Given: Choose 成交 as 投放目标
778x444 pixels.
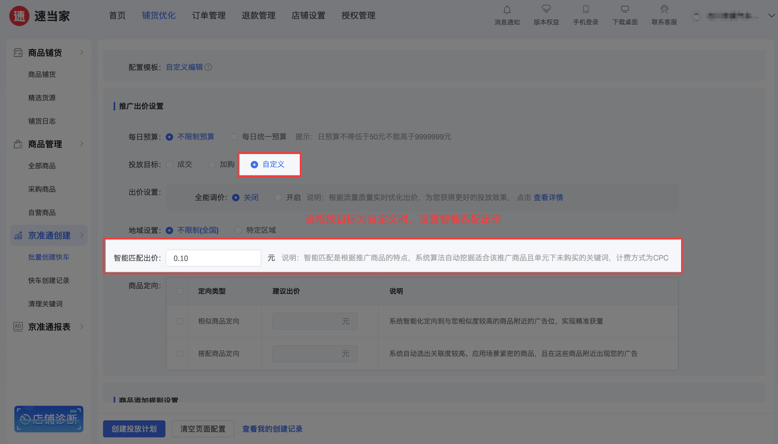Looking at the screenshot, I should pos(169,165).
